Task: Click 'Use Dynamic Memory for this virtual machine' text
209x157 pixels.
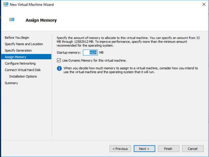Action: (94, 61)
